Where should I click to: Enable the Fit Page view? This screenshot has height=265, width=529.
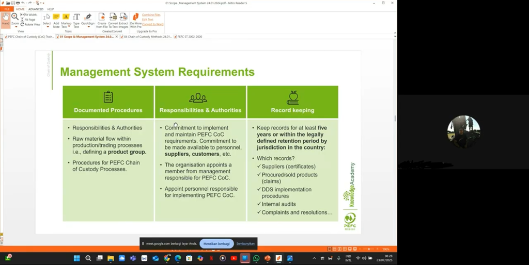click(29, 20)
